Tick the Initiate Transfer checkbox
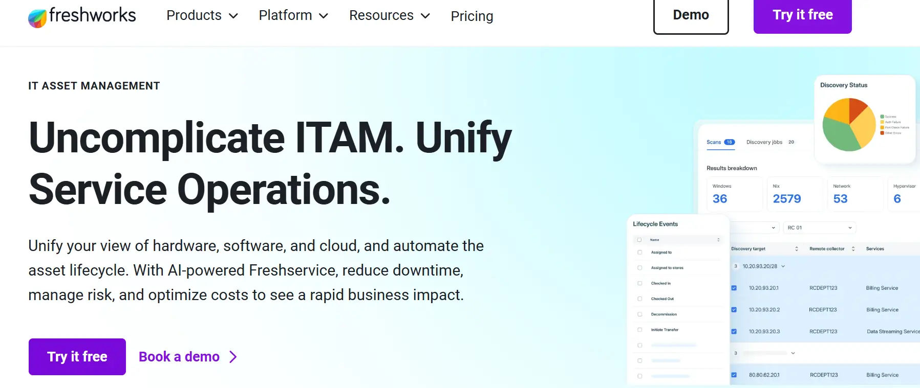Image resolution: width=920 pixels, height=388 pixels. click(x=639, y=330)
